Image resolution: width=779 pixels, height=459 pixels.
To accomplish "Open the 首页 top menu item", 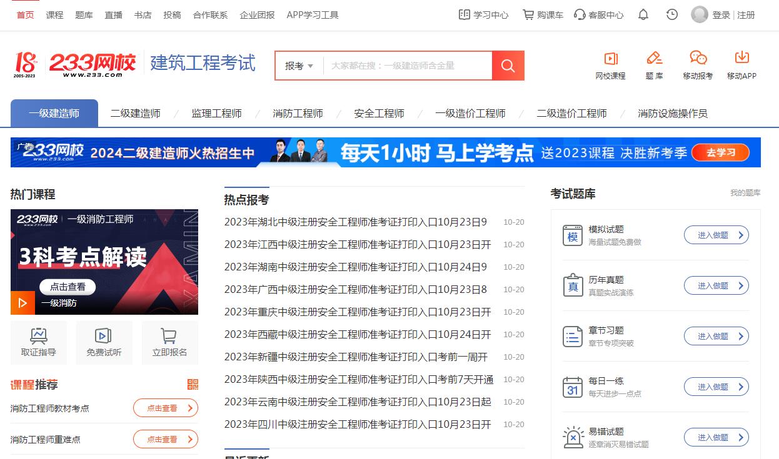I will (x=26, y=14).
